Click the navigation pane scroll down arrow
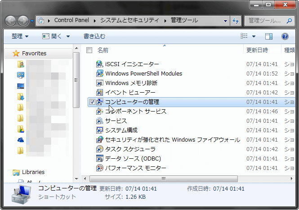The image size is (299, 210). pos(76,179)
